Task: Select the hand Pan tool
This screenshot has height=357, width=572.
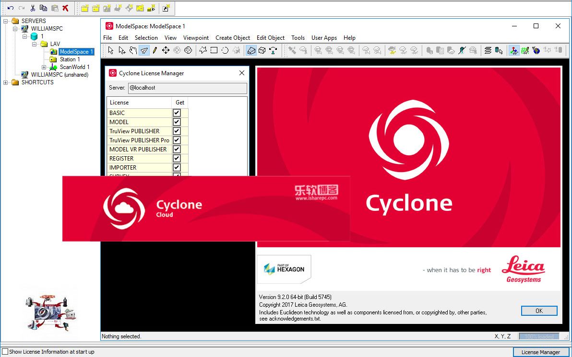Action: tap(133, 50)
